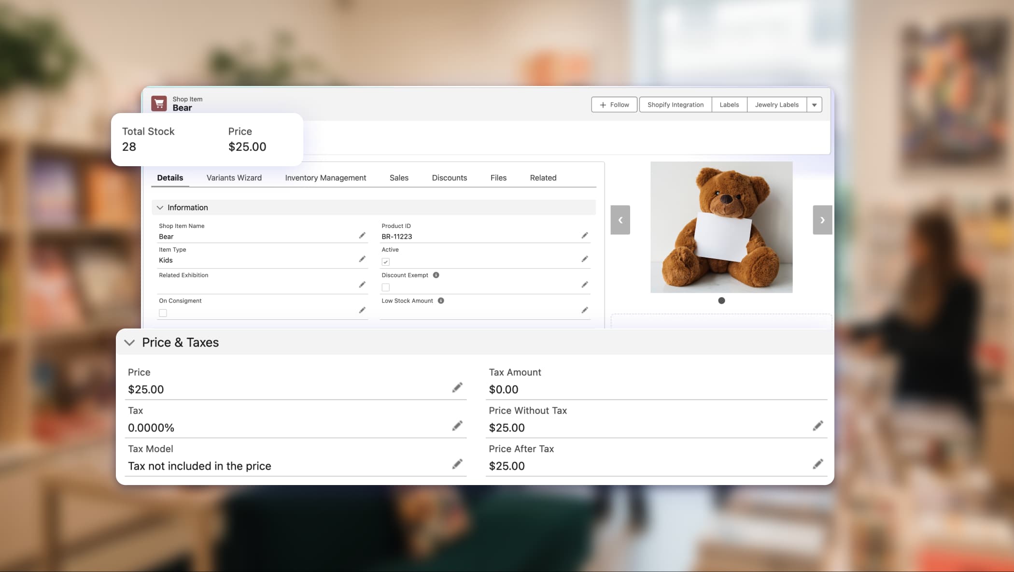Screen dimensions: 1014x572
Task: Check the On Consigment checkbox
Action: [x=163, y=313]
